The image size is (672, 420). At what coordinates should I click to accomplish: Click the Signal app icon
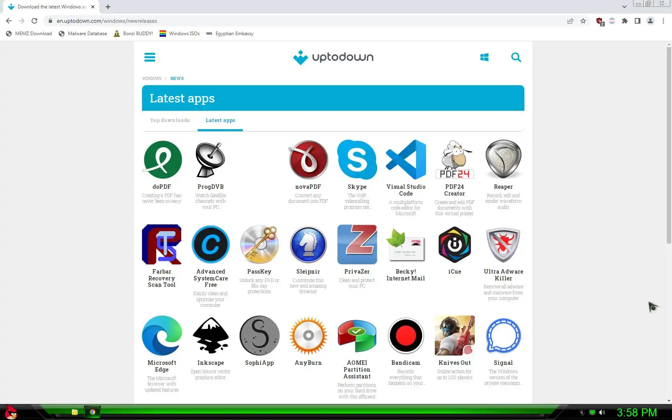504,336
